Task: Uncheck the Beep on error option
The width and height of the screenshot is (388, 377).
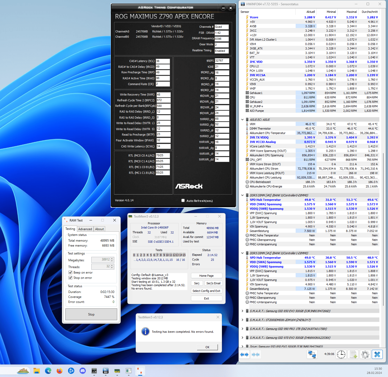Action: pos(70,273)
